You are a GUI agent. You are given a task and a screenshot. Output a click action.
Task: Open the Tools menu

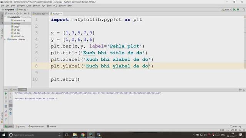point(49,6)
